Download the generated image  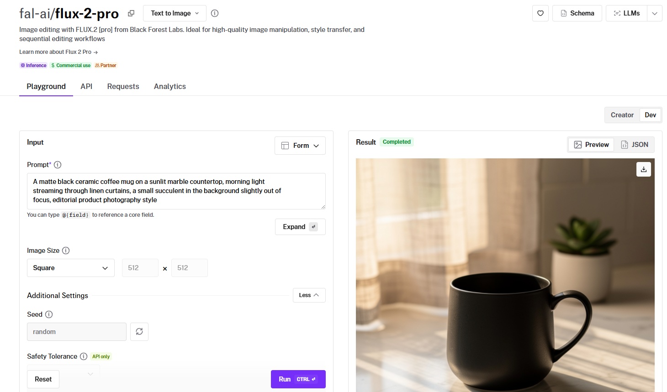(x=643, y=169)
